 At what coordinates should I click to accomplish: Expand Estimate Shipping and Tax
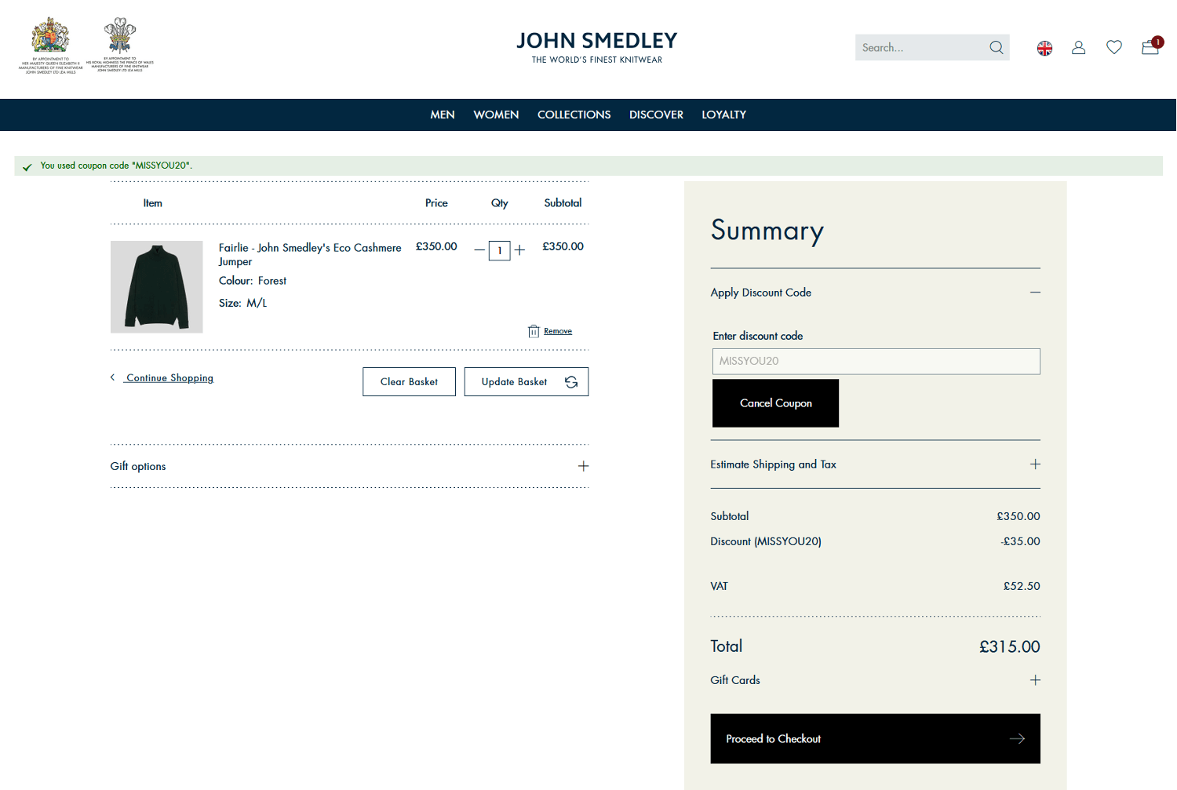tap(876, 464)
